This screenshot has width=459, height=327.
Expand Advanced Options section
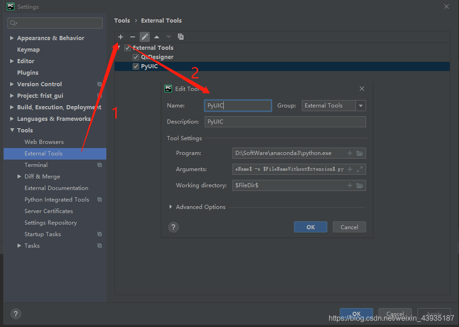(171, 207)
